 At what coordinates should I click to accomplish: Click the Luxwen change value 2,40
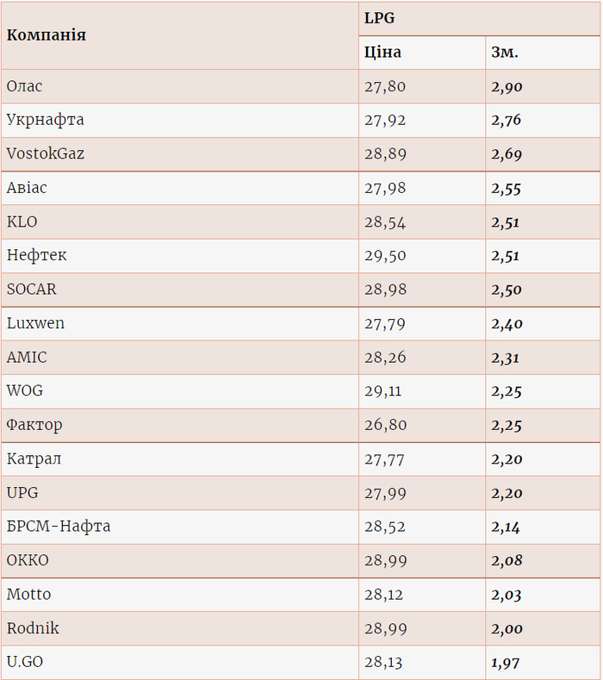[x=507, y=324]
